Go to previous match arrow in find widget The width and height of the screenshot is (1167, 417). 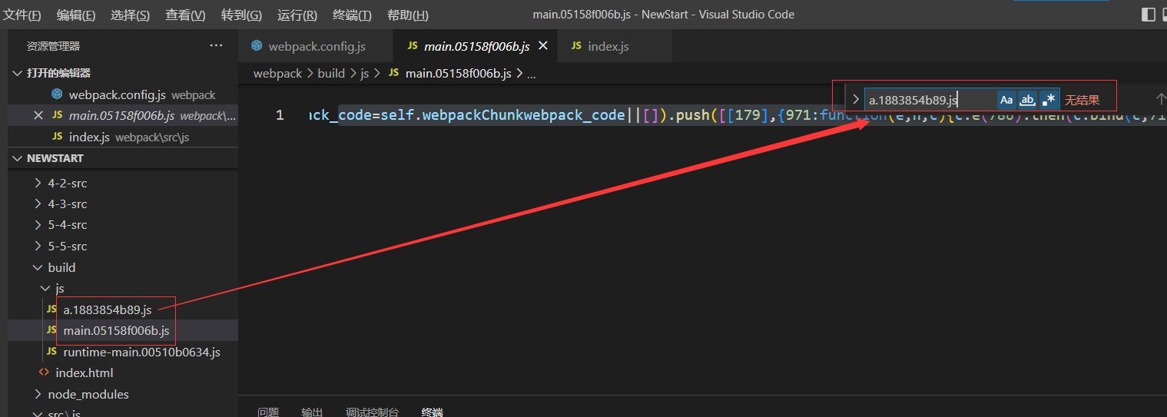1160,100
